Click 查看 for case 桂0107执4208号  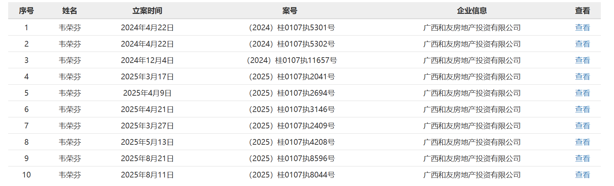coord(582,142)
